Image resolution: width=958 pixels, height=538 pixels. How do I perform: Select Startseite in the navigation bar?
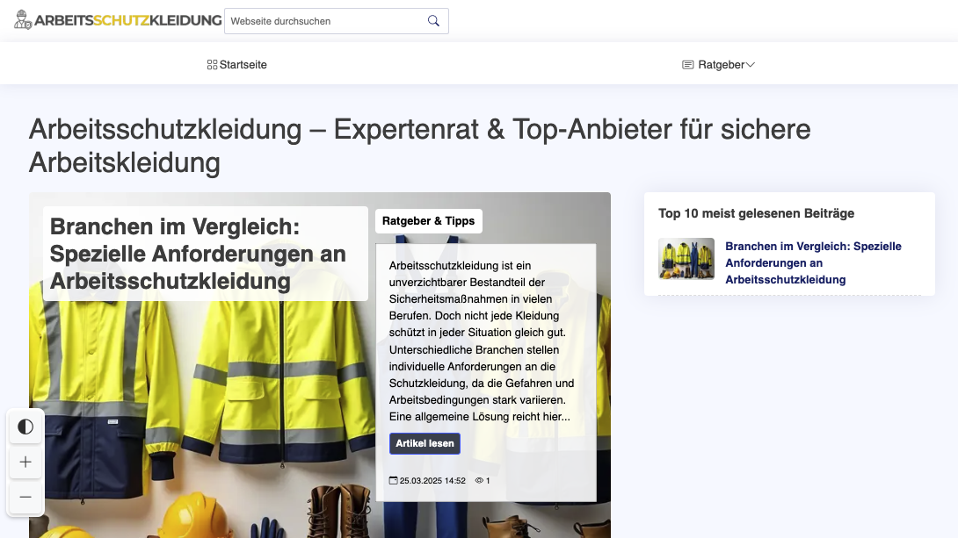(x=243, y=63)
